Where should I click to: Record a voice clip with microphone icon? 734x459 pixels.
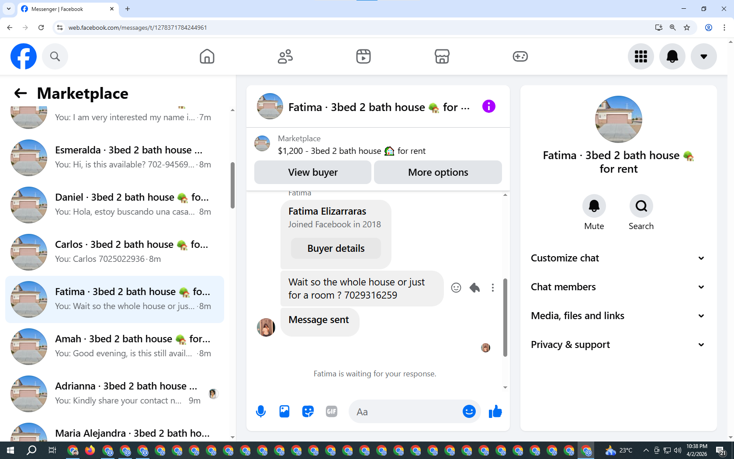261,411
